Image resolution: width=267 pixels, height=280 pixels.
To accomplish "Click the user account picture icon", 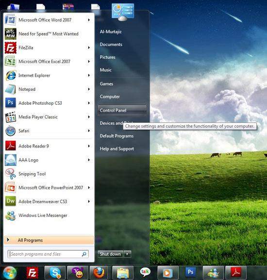I will pyautogui.click(x=123, y=12).
